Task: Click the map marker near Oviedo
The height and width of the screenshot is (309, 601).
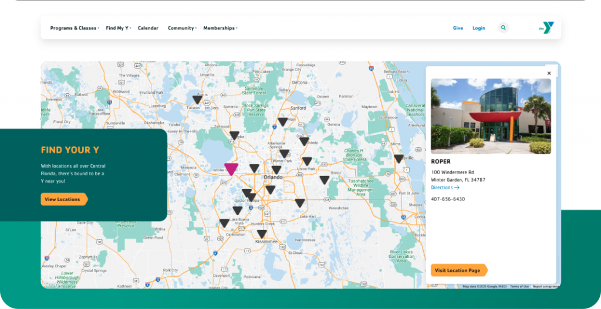Action: click(x=304, y=141)
